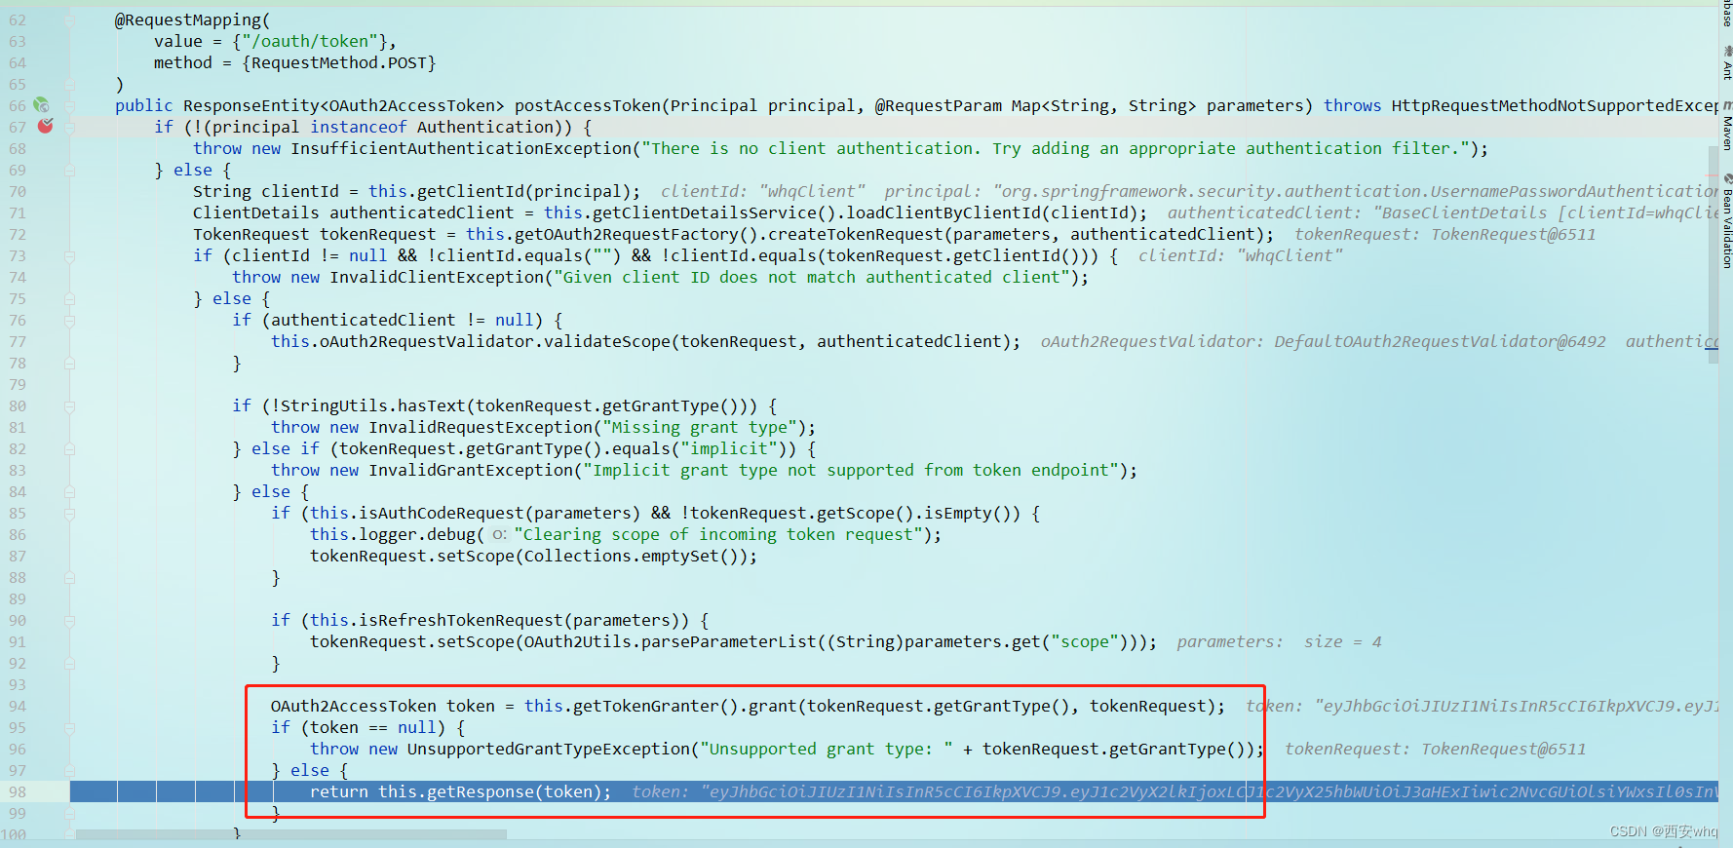Collapse the hasText grant type fold on line 80
This screenshot has height=848, width=1733.
coord(69,405)
